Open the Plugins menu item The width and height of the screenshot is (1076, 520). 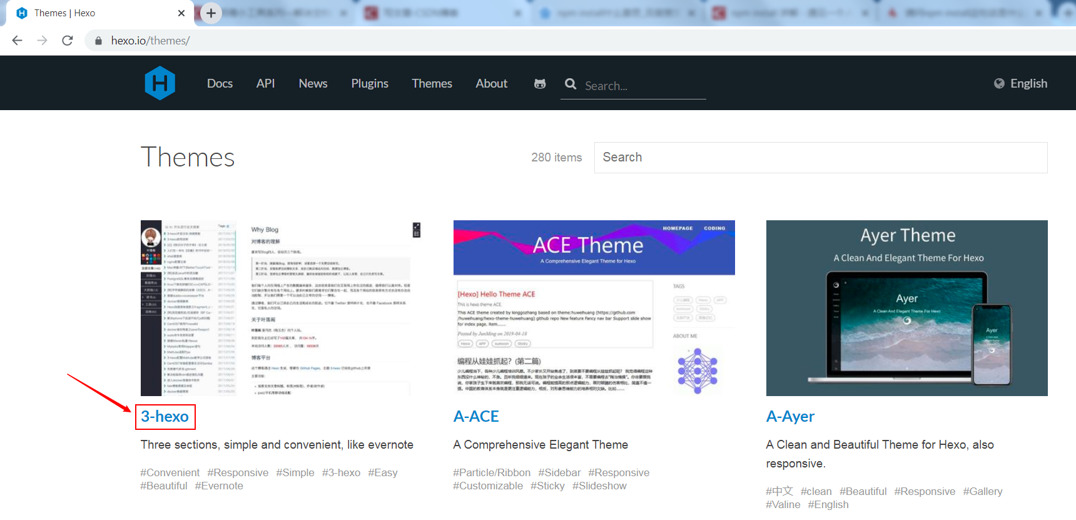(370, 83)
